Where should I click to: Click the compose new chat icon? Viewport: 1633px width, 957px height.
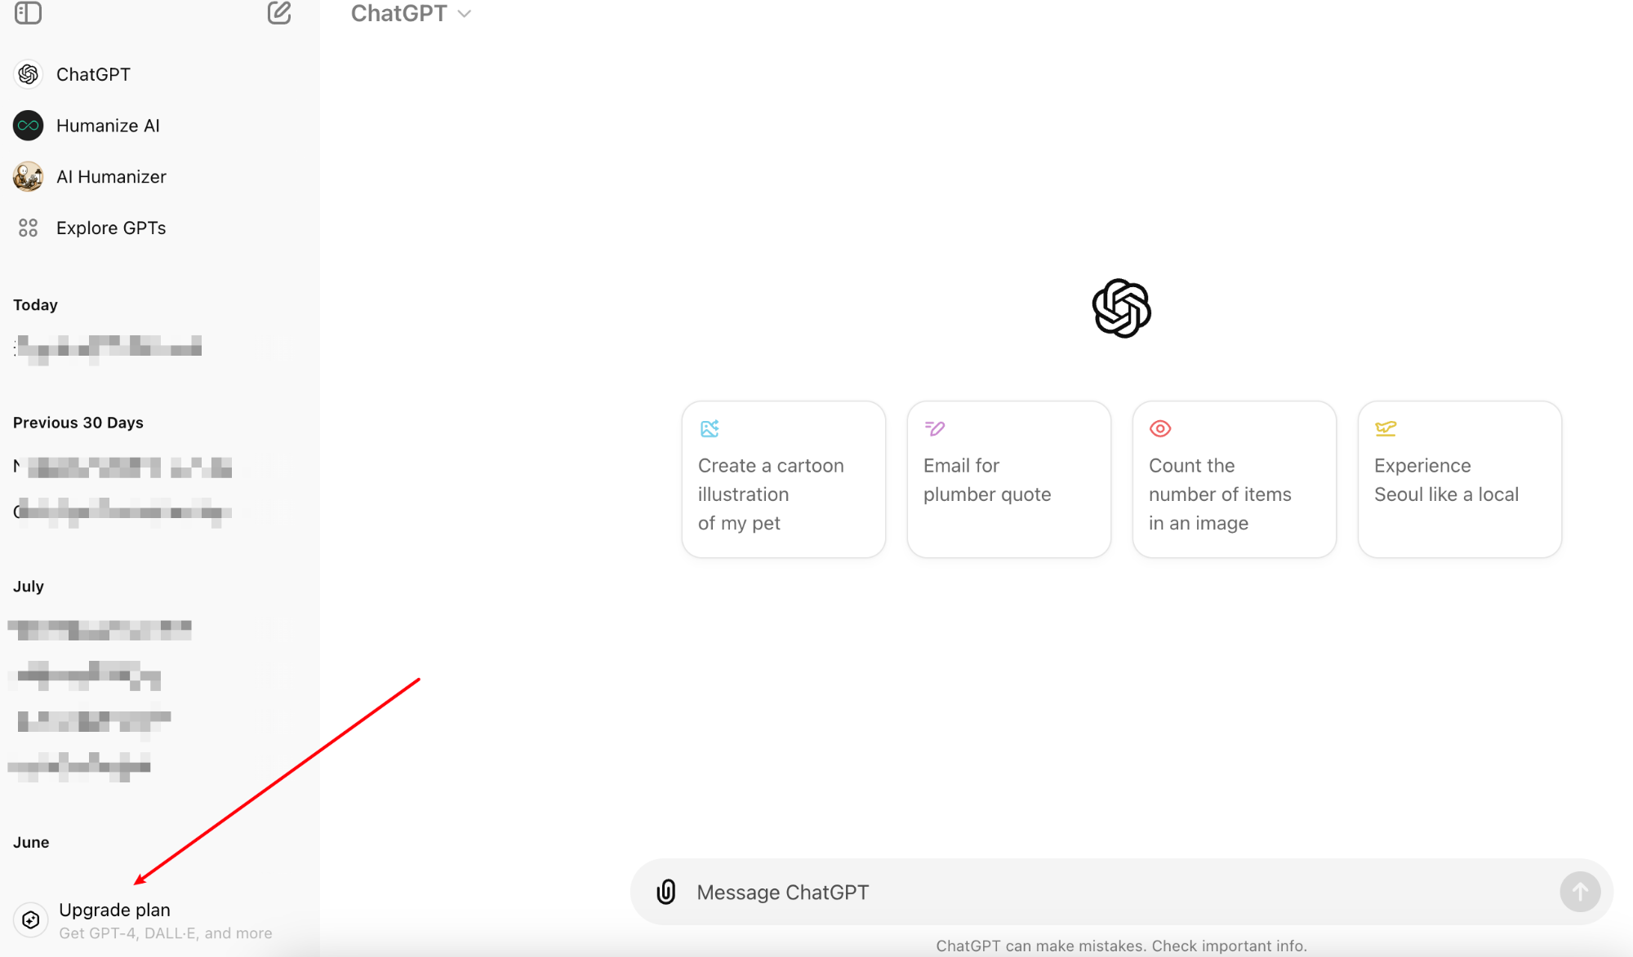[x=278, y=14]
